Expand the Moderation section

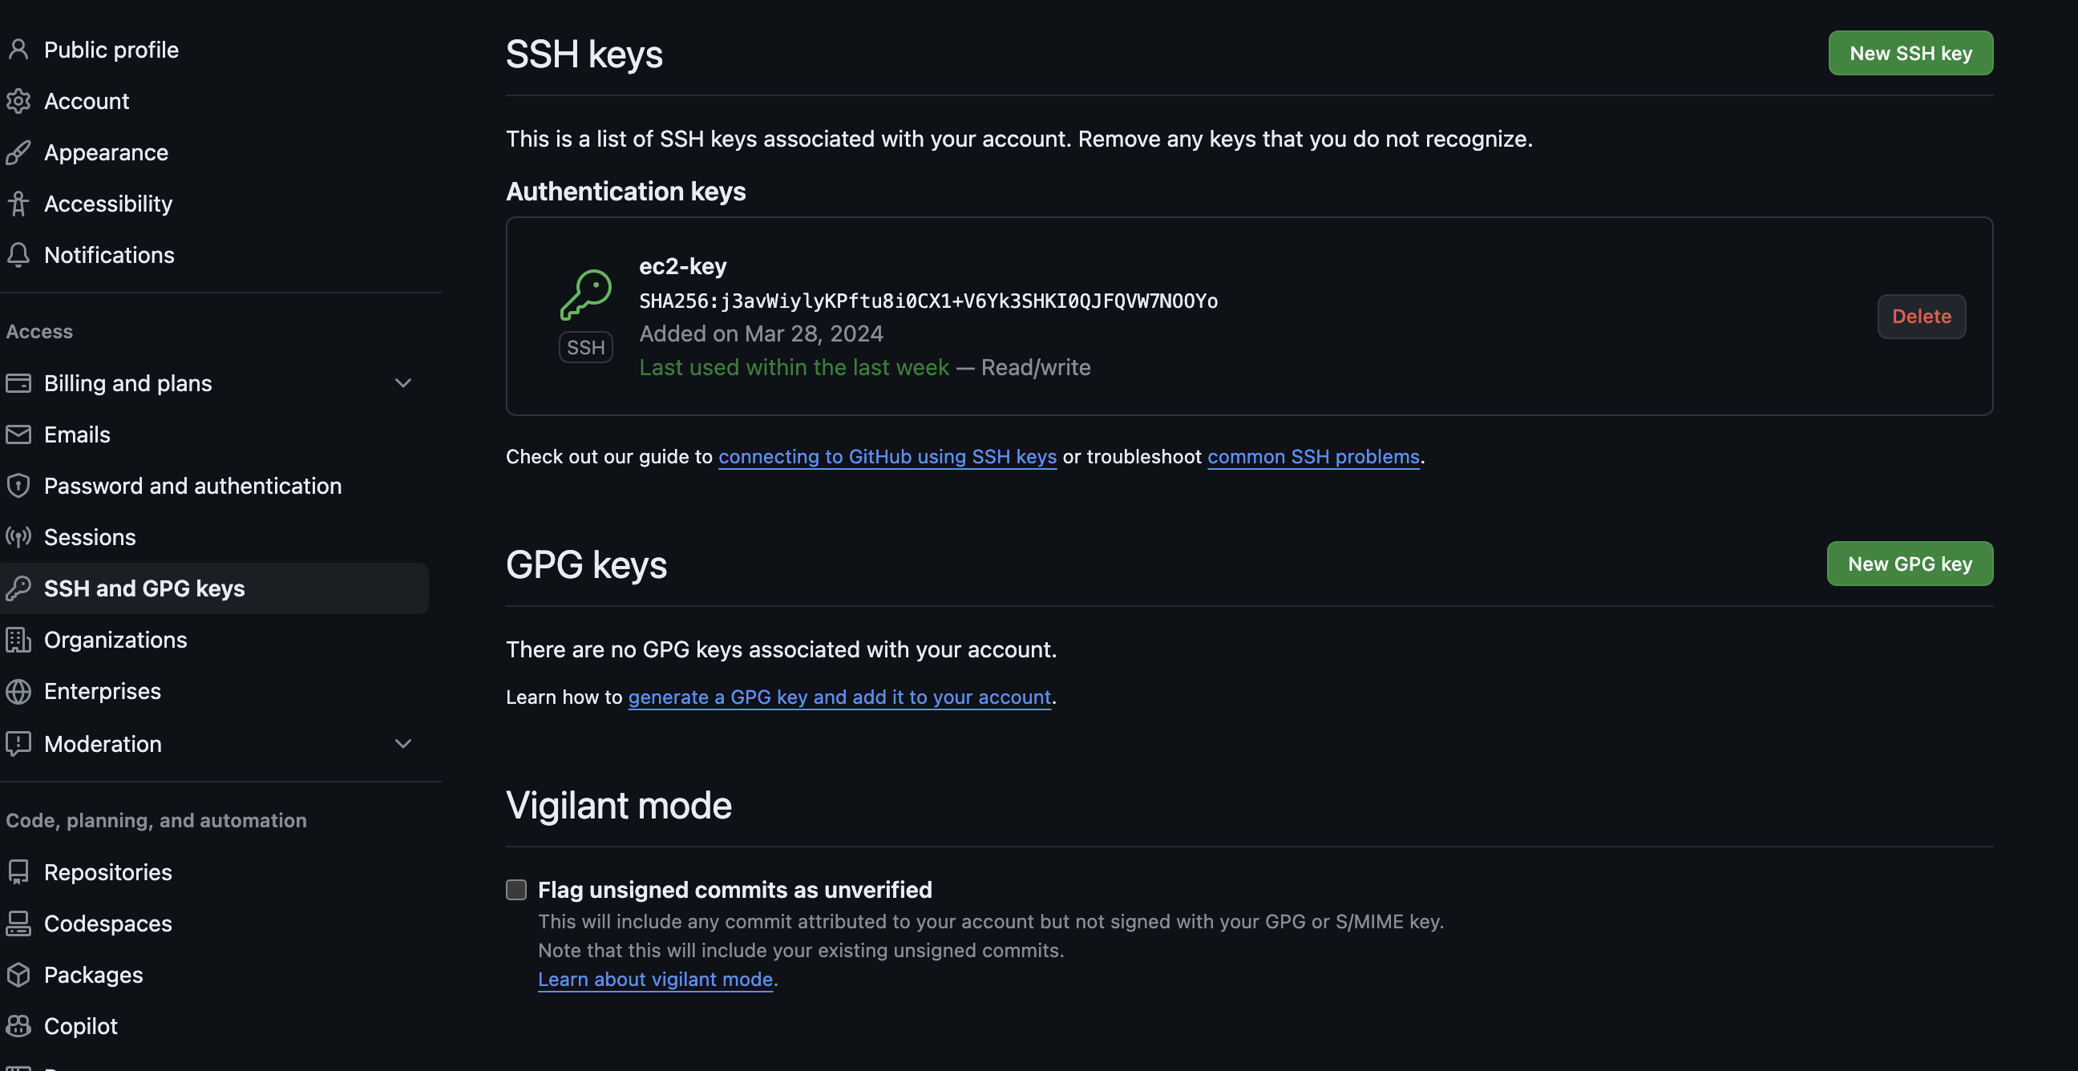(x=403, y=744)
